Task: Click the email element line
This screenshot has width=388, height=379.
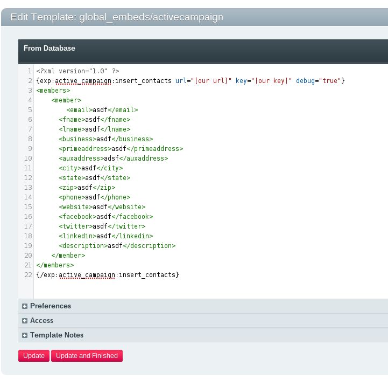Action: pyautogui.click(x=102, y=110)
